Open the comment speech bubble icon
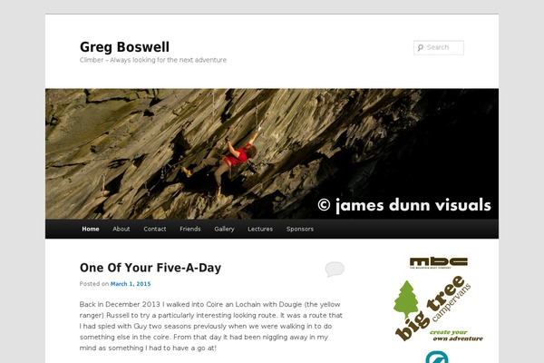This screenshot has height=363, width=544. tap(335, 269)
